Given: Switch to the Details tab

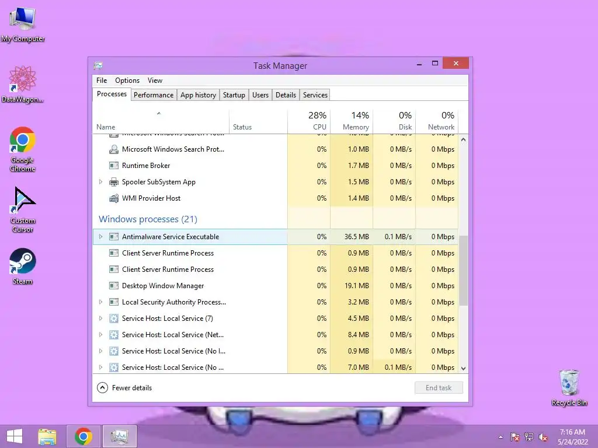Looking at the screenshot, I should (x=286, y=95).
